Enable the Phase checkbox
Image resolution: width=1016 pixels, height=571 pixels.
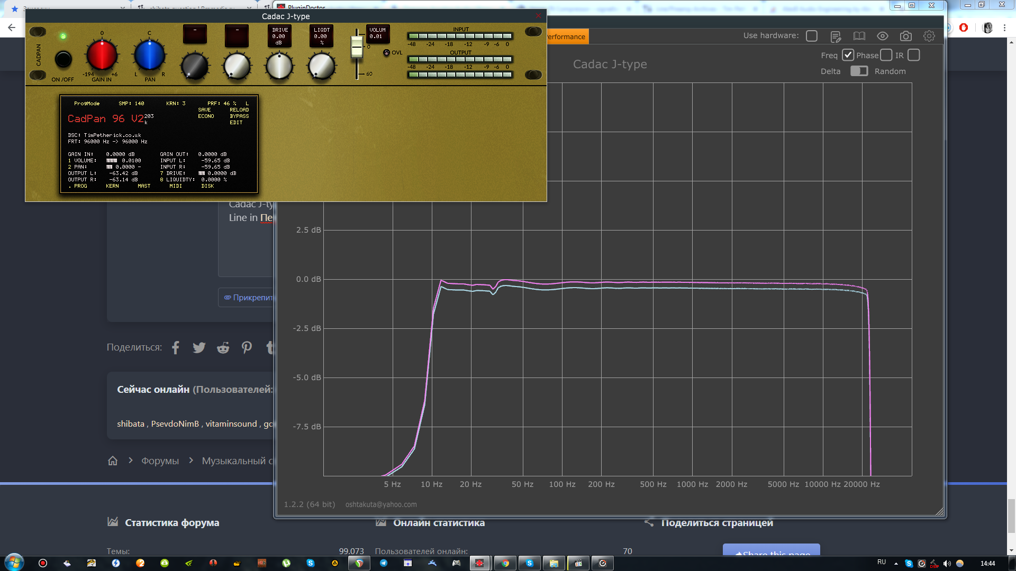tap(886, 55)
